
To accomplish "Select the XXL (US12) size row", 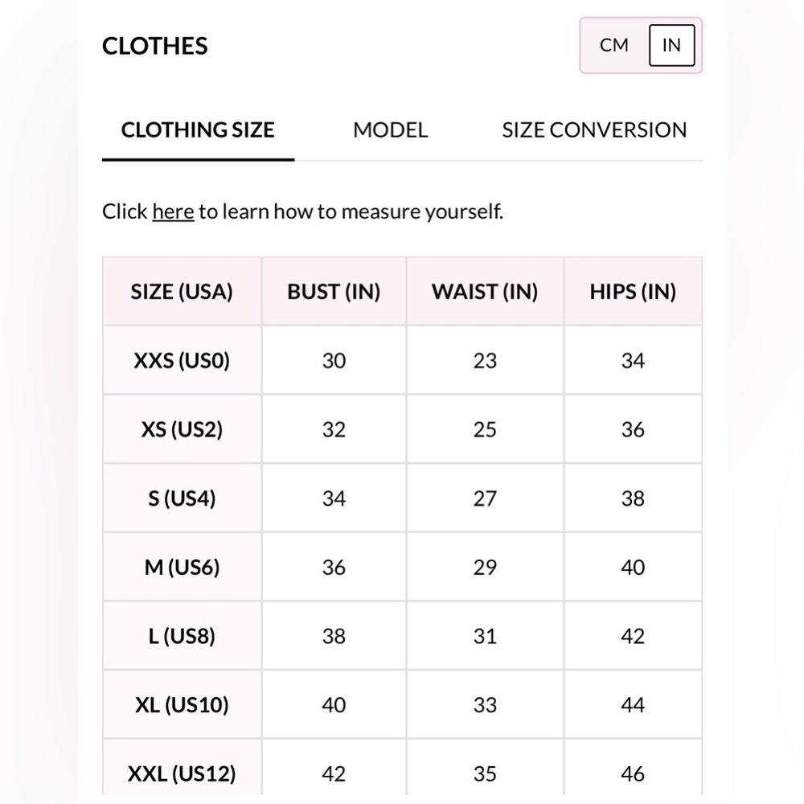I will (x=402, y=768).
